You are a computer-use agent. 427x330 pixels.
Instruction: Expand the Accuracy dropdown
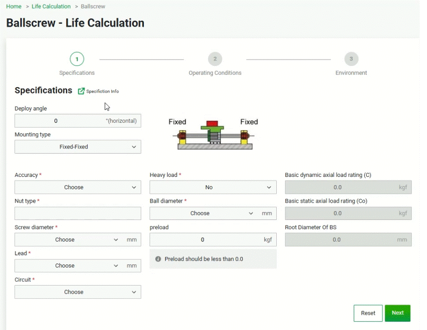coord(77,187)
